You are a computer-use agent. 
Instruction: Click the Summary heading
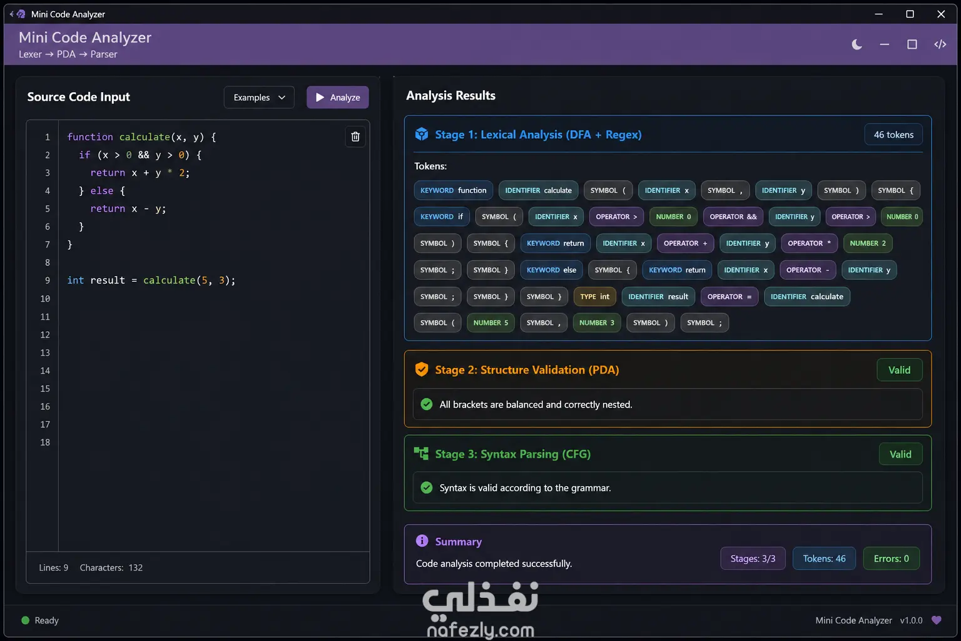pos(459,541)
